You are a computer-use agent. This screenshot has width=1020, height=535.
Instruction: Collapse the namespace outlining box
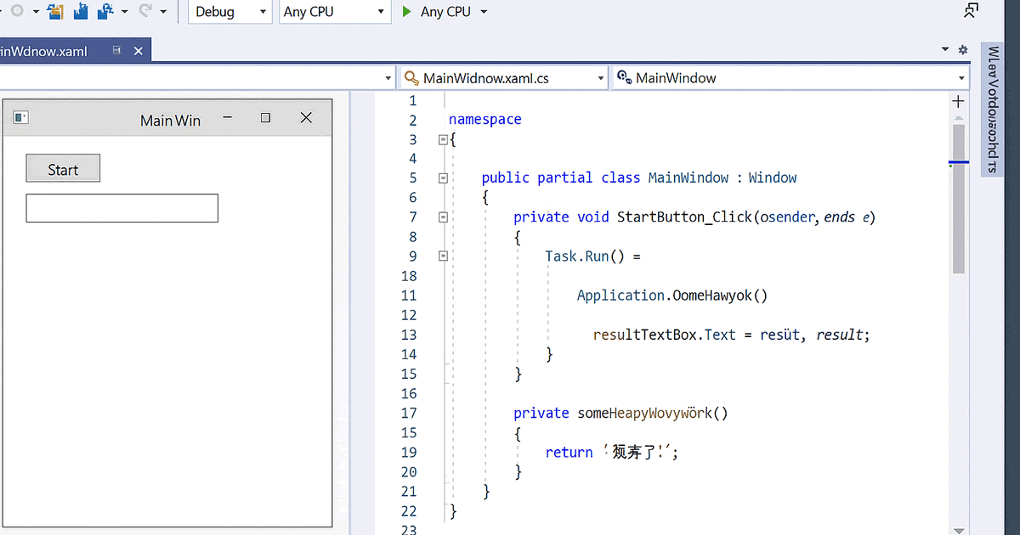point(443,138)
